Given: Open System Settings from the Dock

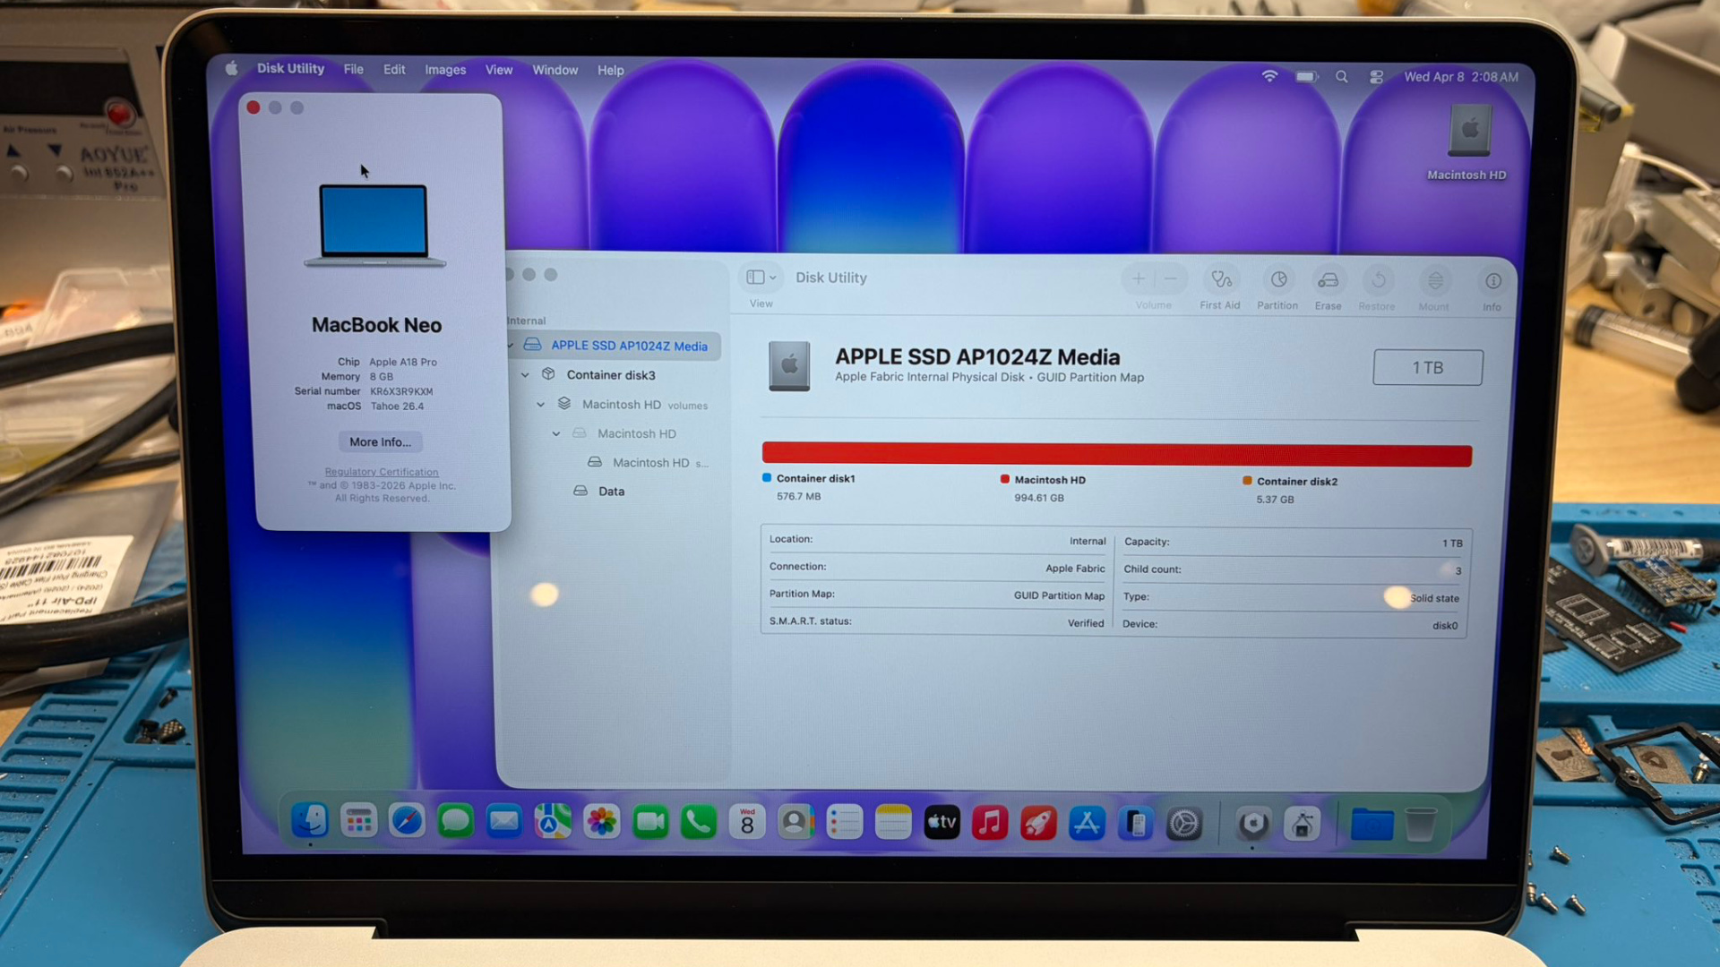Looking at the screenshot, I should coord(1183,823).
